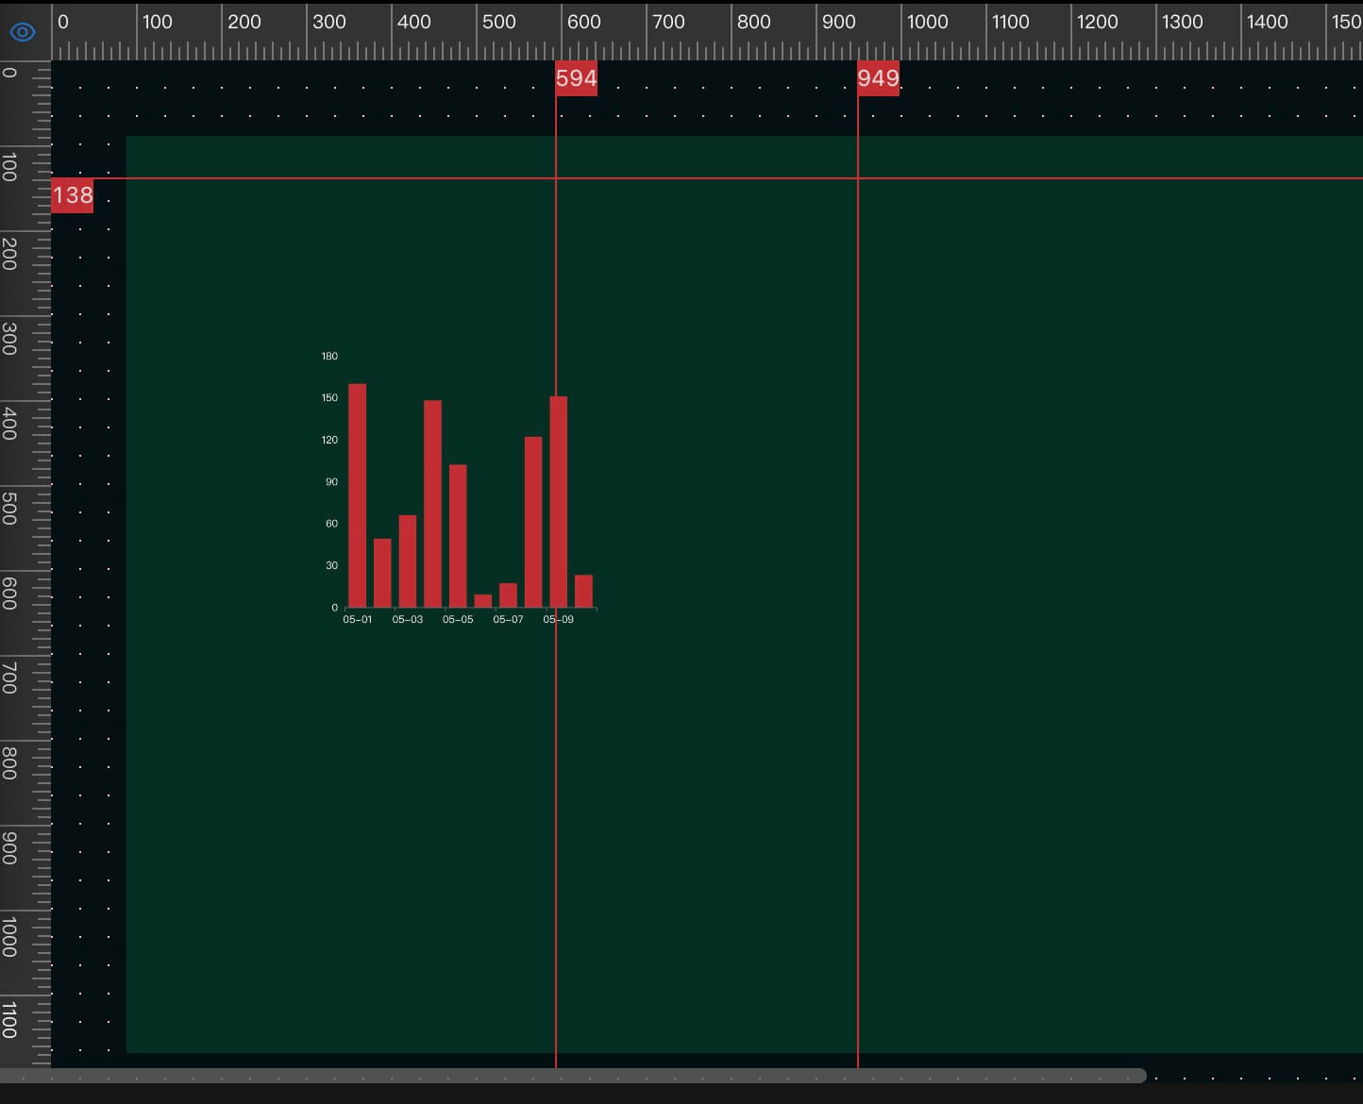Click the y-axis label 180
The width and height of the screenshot is (1363, 1104).
point(329,357)
